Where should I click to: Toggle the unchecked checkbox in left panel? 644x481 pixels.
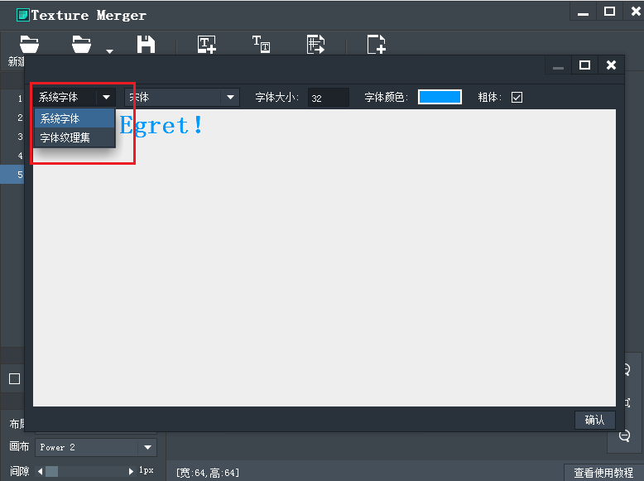tap(14, 378)
